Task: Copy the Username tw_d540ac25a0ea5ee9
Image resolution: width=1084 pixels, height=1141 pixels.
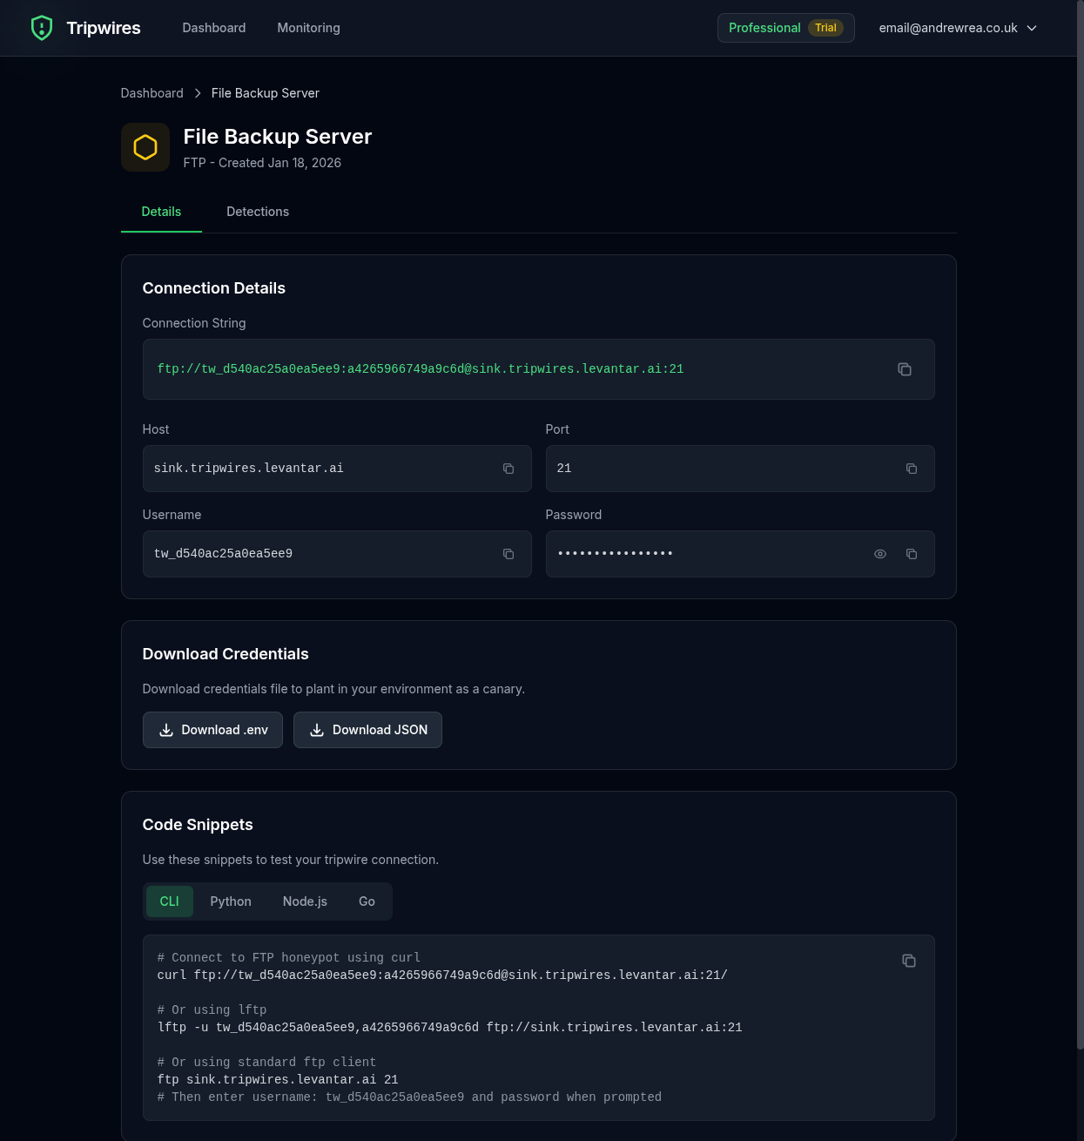Action: click(508, 554)
